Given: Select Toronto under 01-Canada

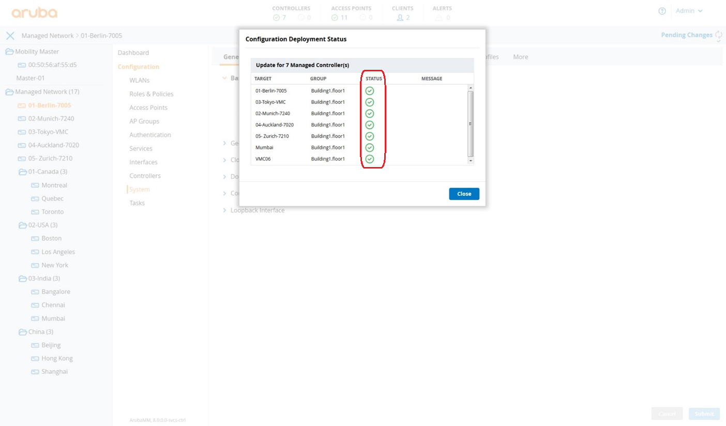Looking at the screenshot, I should coord(53,212).
